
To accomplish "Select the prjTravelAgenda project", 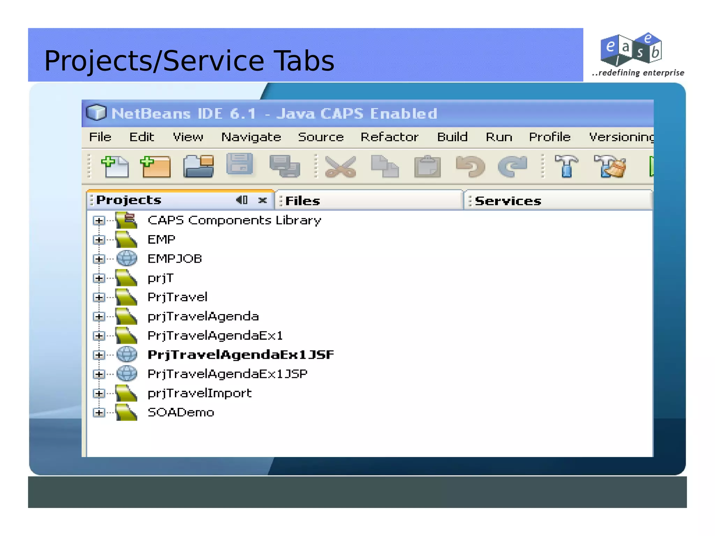I will coord(203,317).
